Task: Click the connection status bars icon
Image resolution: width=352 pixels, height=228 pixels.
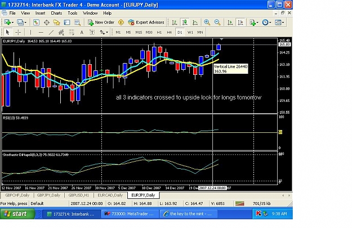Action: point(240,204)
